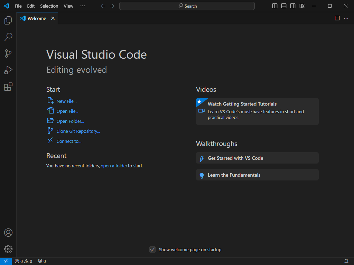This screenshot has height=265, width=354.
Task: Expand hidden menus via title bar ellipsis
Action: coord(83,6)
